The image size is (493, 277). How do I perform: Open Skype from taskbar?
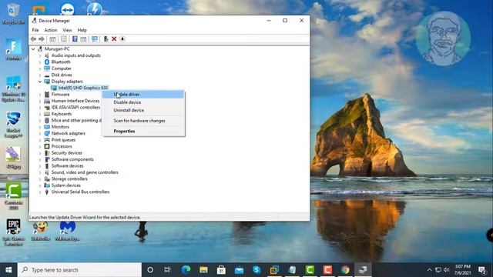[x=257, y=270]
